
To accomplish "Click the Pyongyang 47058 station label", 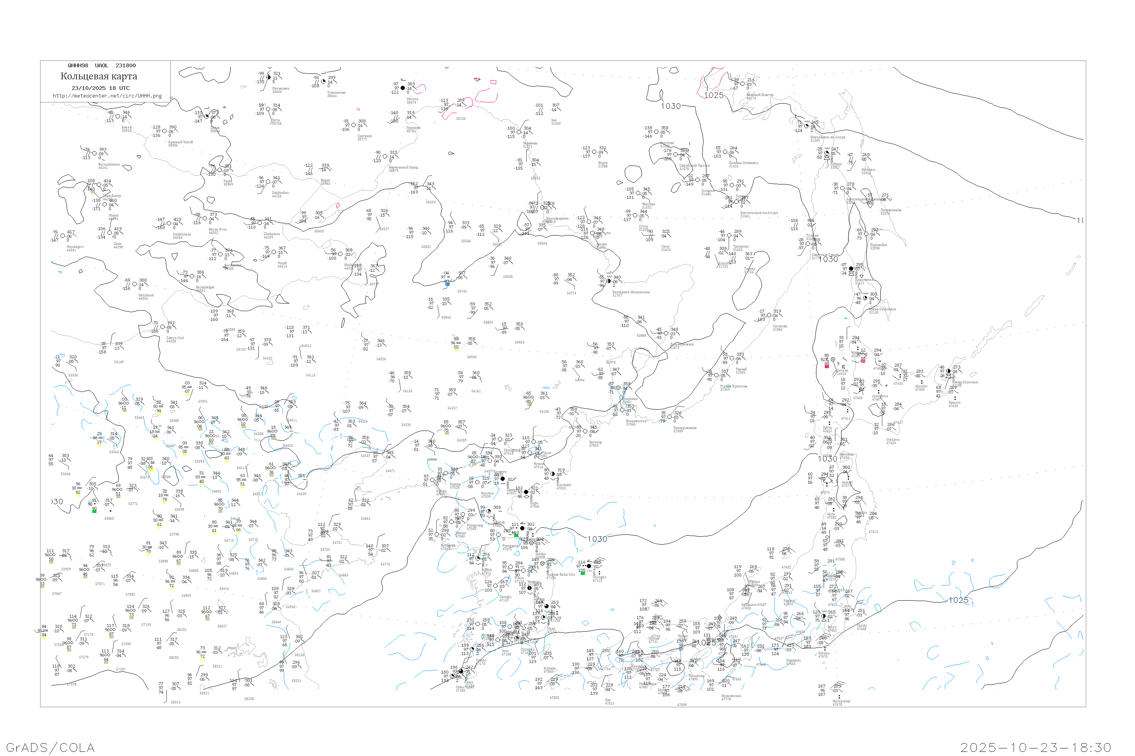I will click(x=475, y=527).
